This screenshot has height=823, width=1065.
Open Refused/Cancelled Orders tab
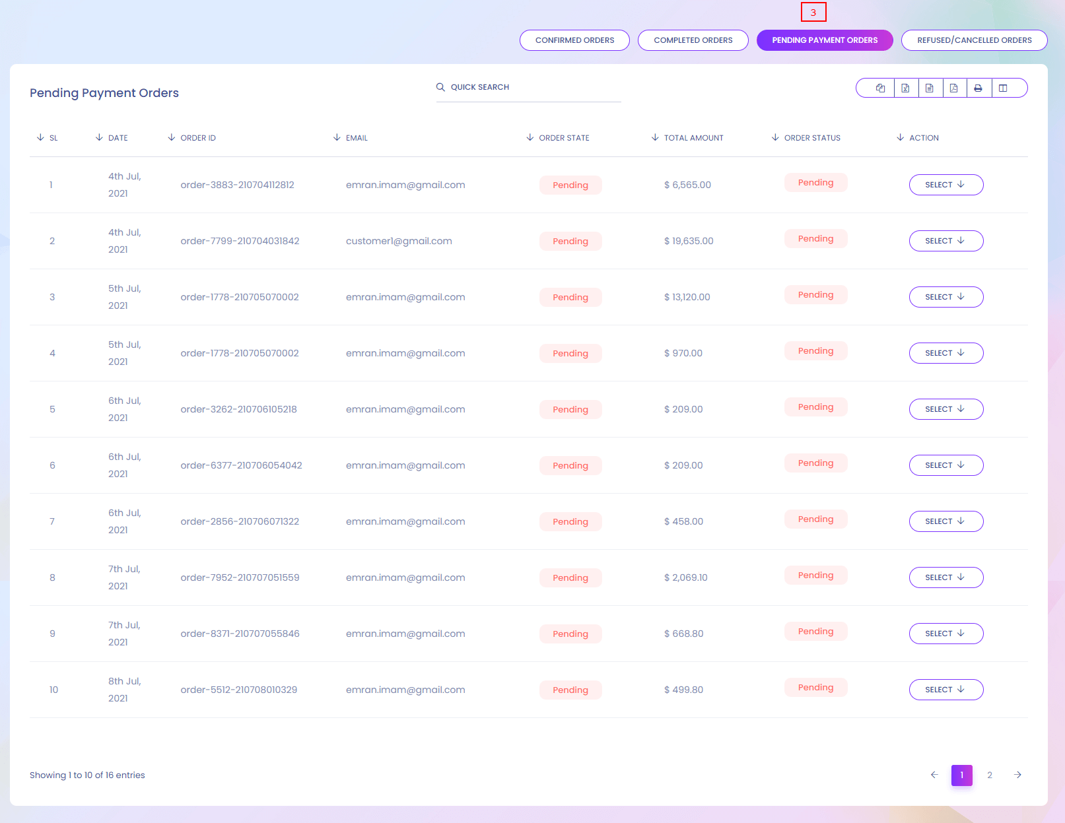[974, 40]
